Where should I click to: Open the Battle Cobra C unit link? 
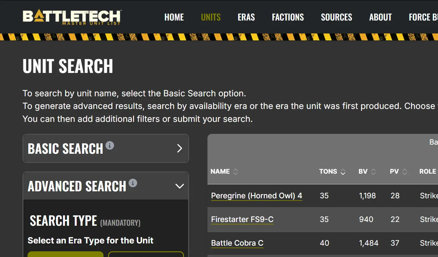click(x=237, y=243)
